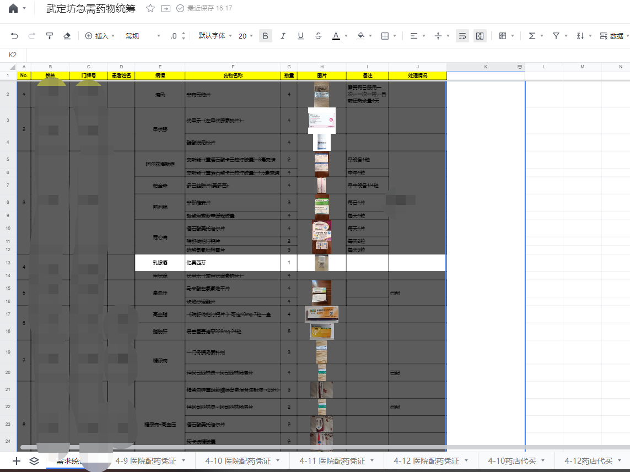630x472 pixels.
Task: Toggle italic formatting
Action: (x=283, y=36)
